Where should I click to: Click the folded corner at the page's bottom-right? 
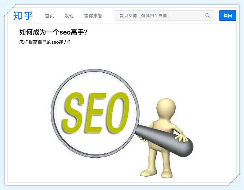pyautogui.click(x=234, y=180)
